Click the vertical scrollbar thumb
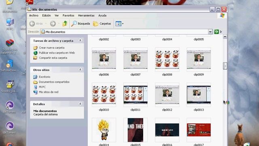The height and width of the screenshot is (146, 259). 225,66
